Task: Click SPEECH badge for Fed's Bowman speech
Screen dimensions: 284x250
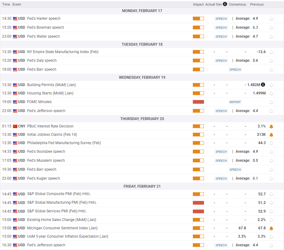Action: click(x=221, y=28)
